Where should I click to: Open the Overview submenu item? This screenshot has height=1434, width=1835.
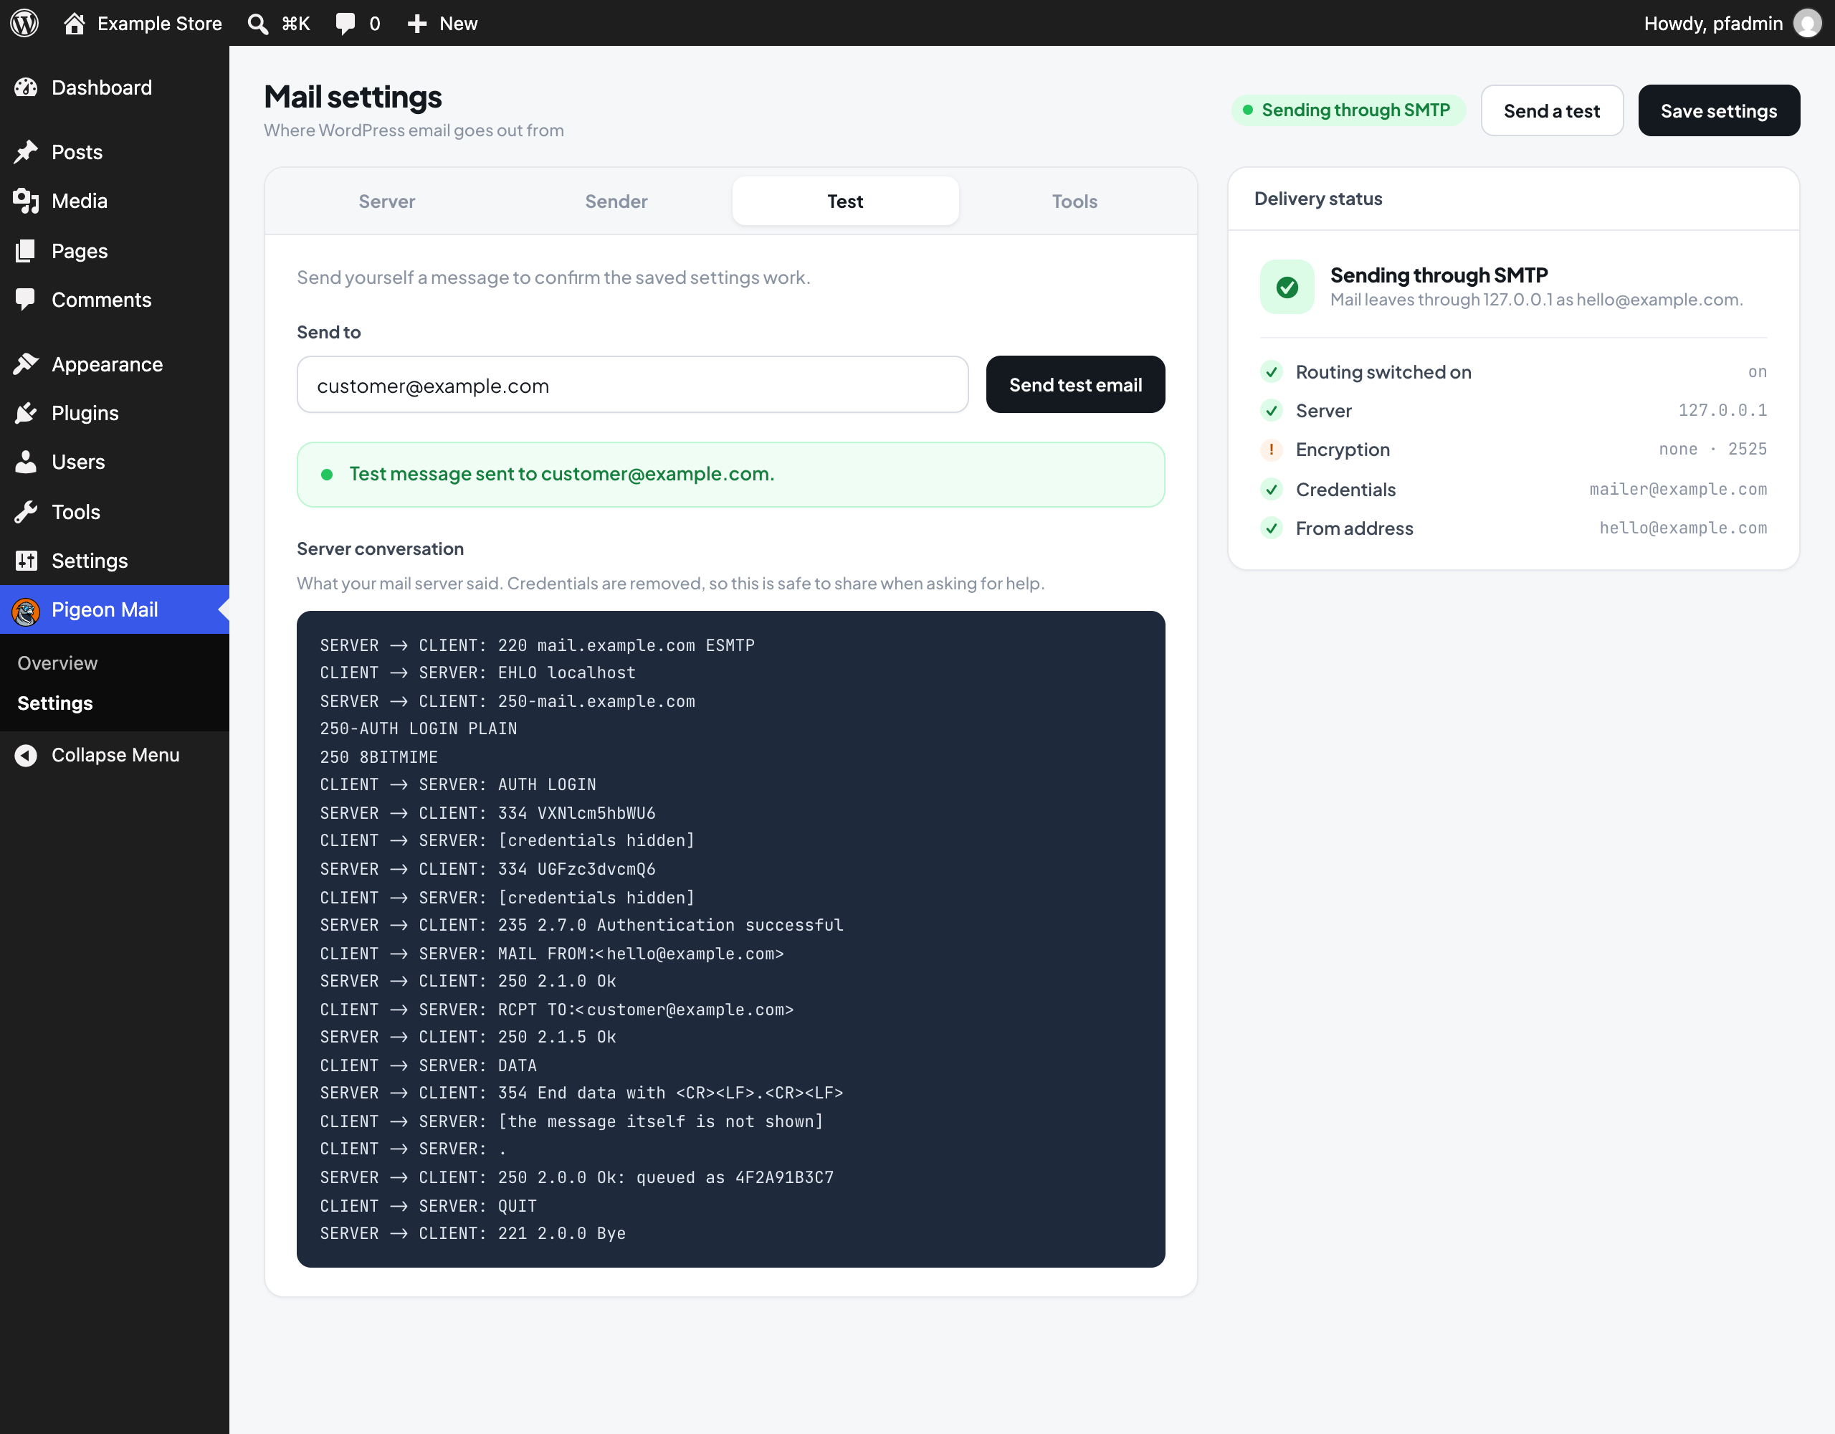point(57,663)
